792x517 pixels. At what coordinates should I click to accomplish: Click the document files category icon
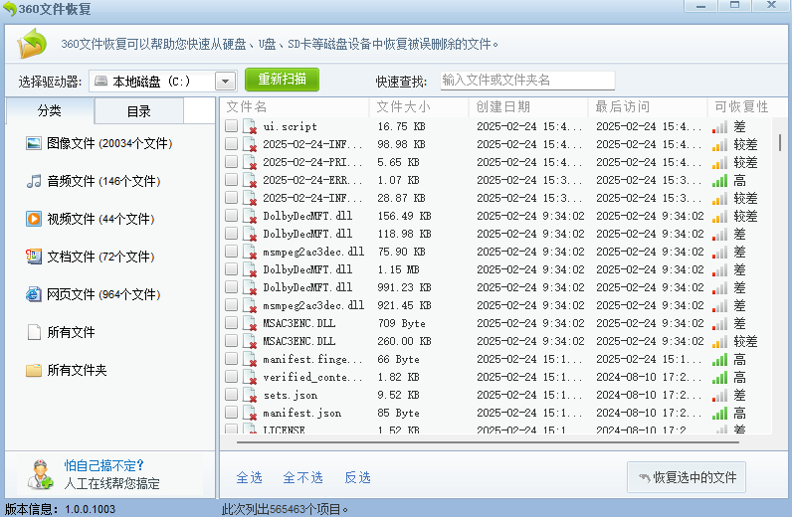coord(34,257)
